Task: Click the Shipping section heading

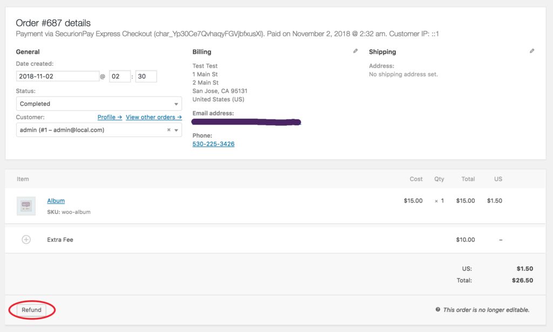Action: click(382, 52)
